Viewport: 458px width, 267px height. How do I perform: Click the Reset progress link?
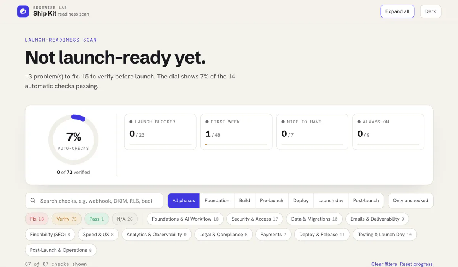(x=416, y=264)
